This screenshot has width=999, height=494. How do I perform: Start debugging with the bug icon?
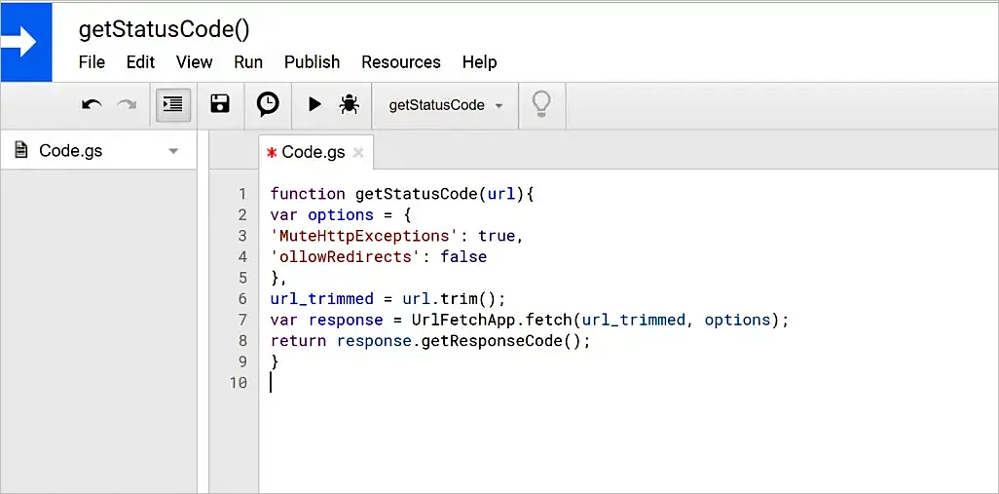[350, 104]
